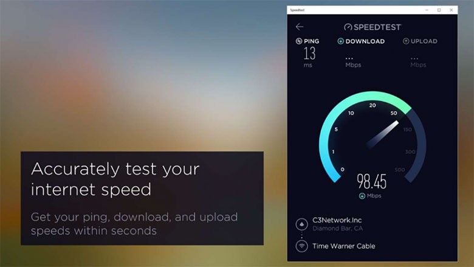Click the 13 ms ping value
Viewport: 474px width, 267px height.
tap(309, 57)
